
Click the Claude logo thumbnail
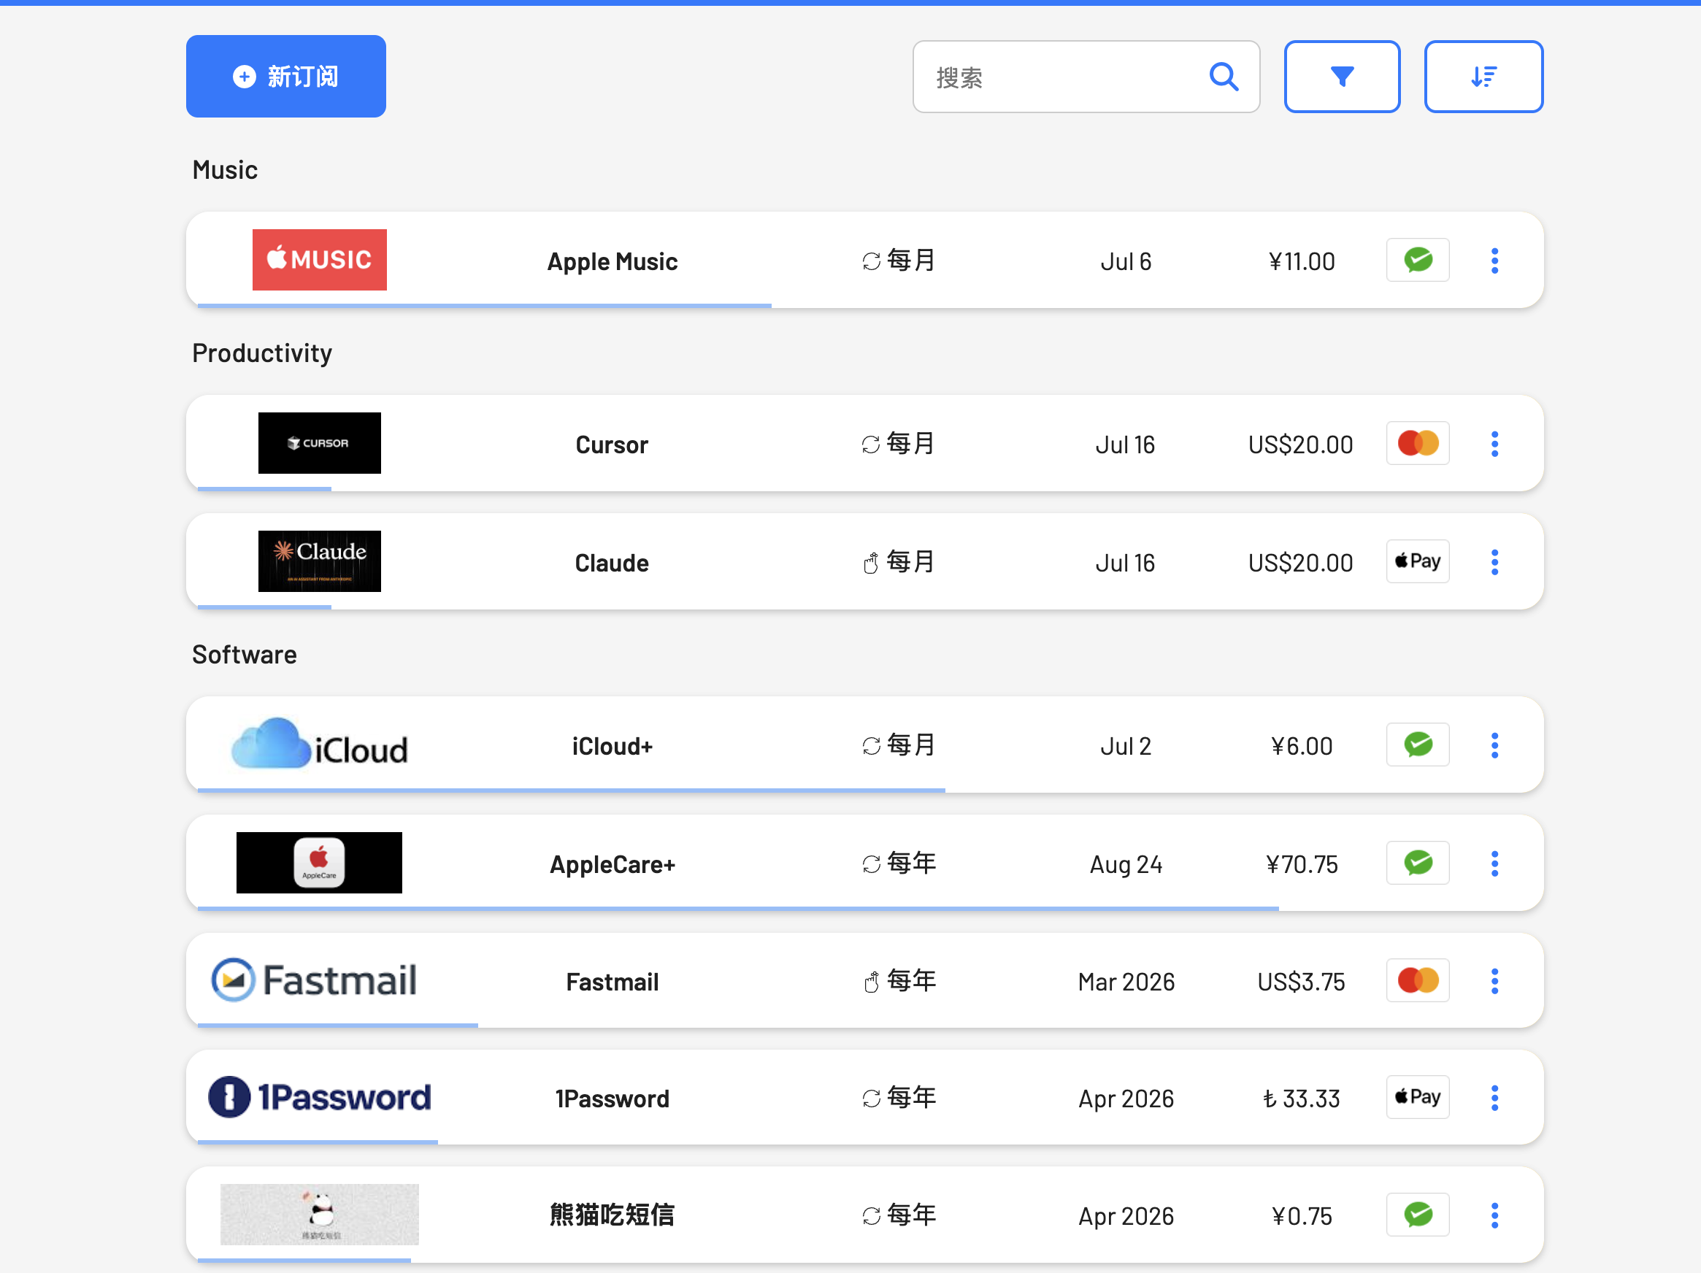point(319,561)
